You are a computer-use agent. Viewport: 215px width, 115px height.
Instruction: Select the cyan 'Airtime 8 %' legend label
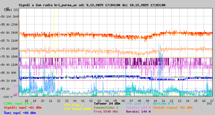(163, 103)
